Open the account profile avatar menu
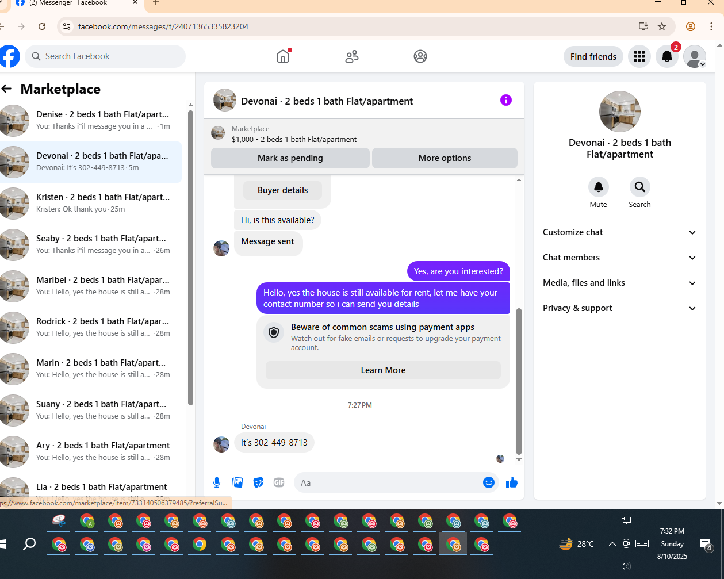Image resolution: width=724 pixels, height=579 pixels. [x=695, y=56]
